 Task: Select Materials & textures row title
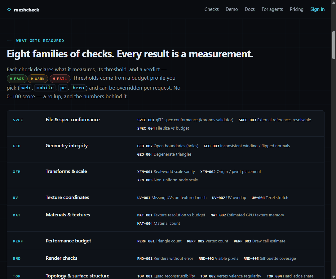click(x=68, y=215)
